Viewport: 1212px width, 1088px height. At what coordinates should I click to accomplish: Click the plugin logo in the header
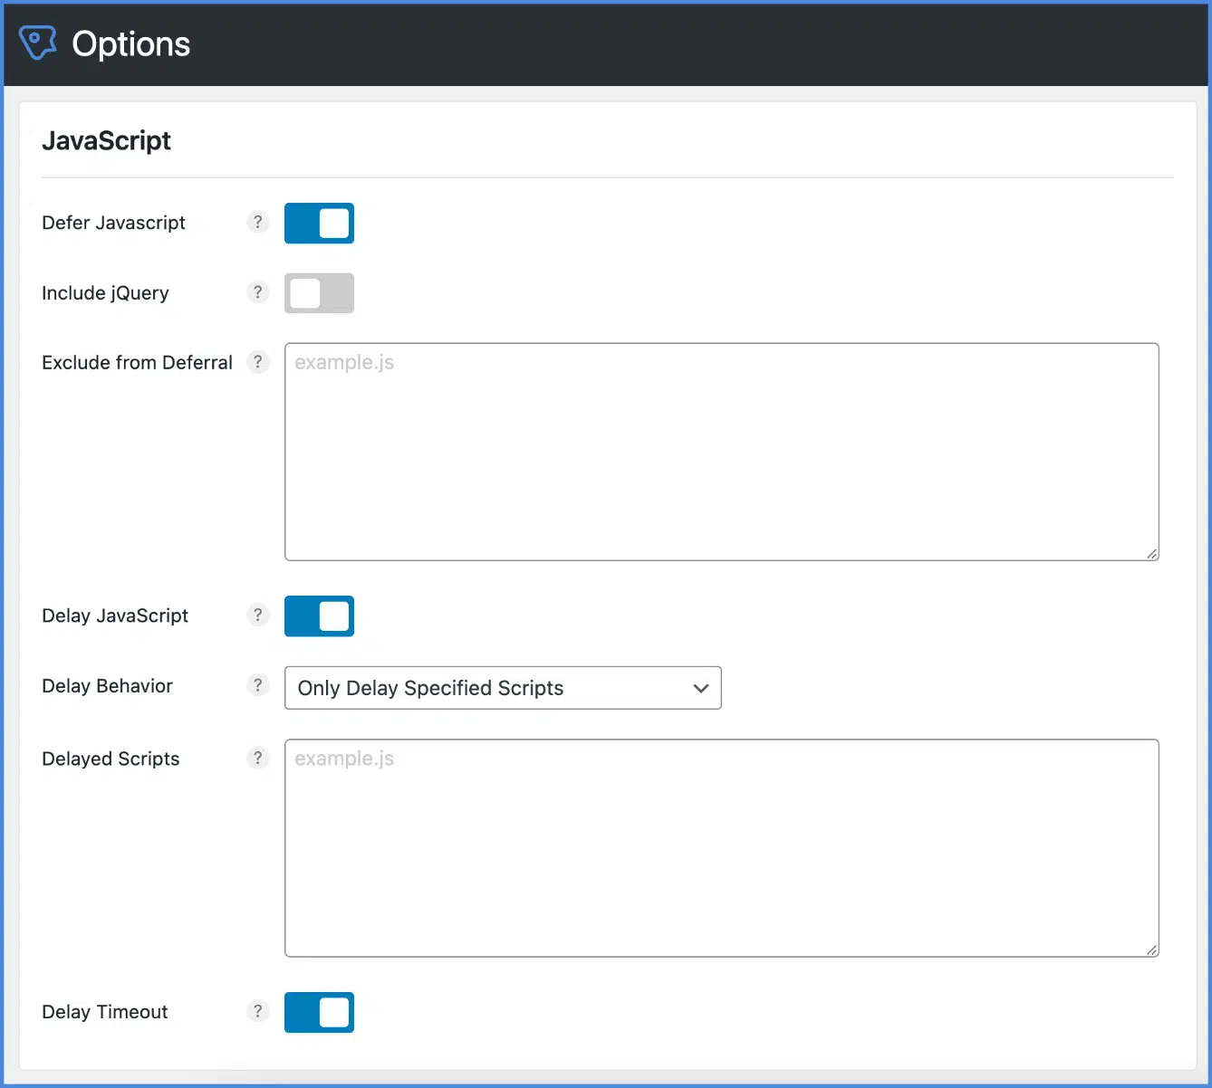pyautogui.click(x=37, y=43)
